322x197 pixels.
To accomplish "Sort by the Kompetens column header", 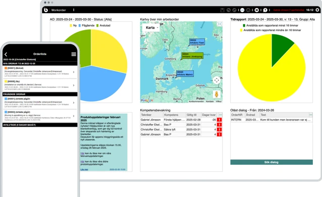I will point(174,115).
